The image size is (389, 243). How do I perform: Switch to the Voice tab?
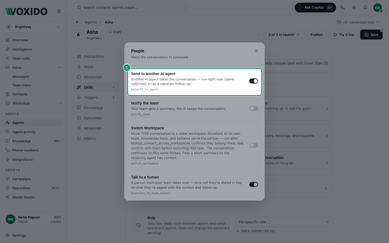[96, 67]
